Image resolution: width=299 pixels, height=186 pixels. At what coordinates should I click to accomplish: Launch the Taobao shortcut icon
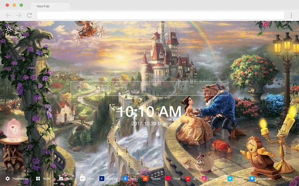tap(145, 179)
